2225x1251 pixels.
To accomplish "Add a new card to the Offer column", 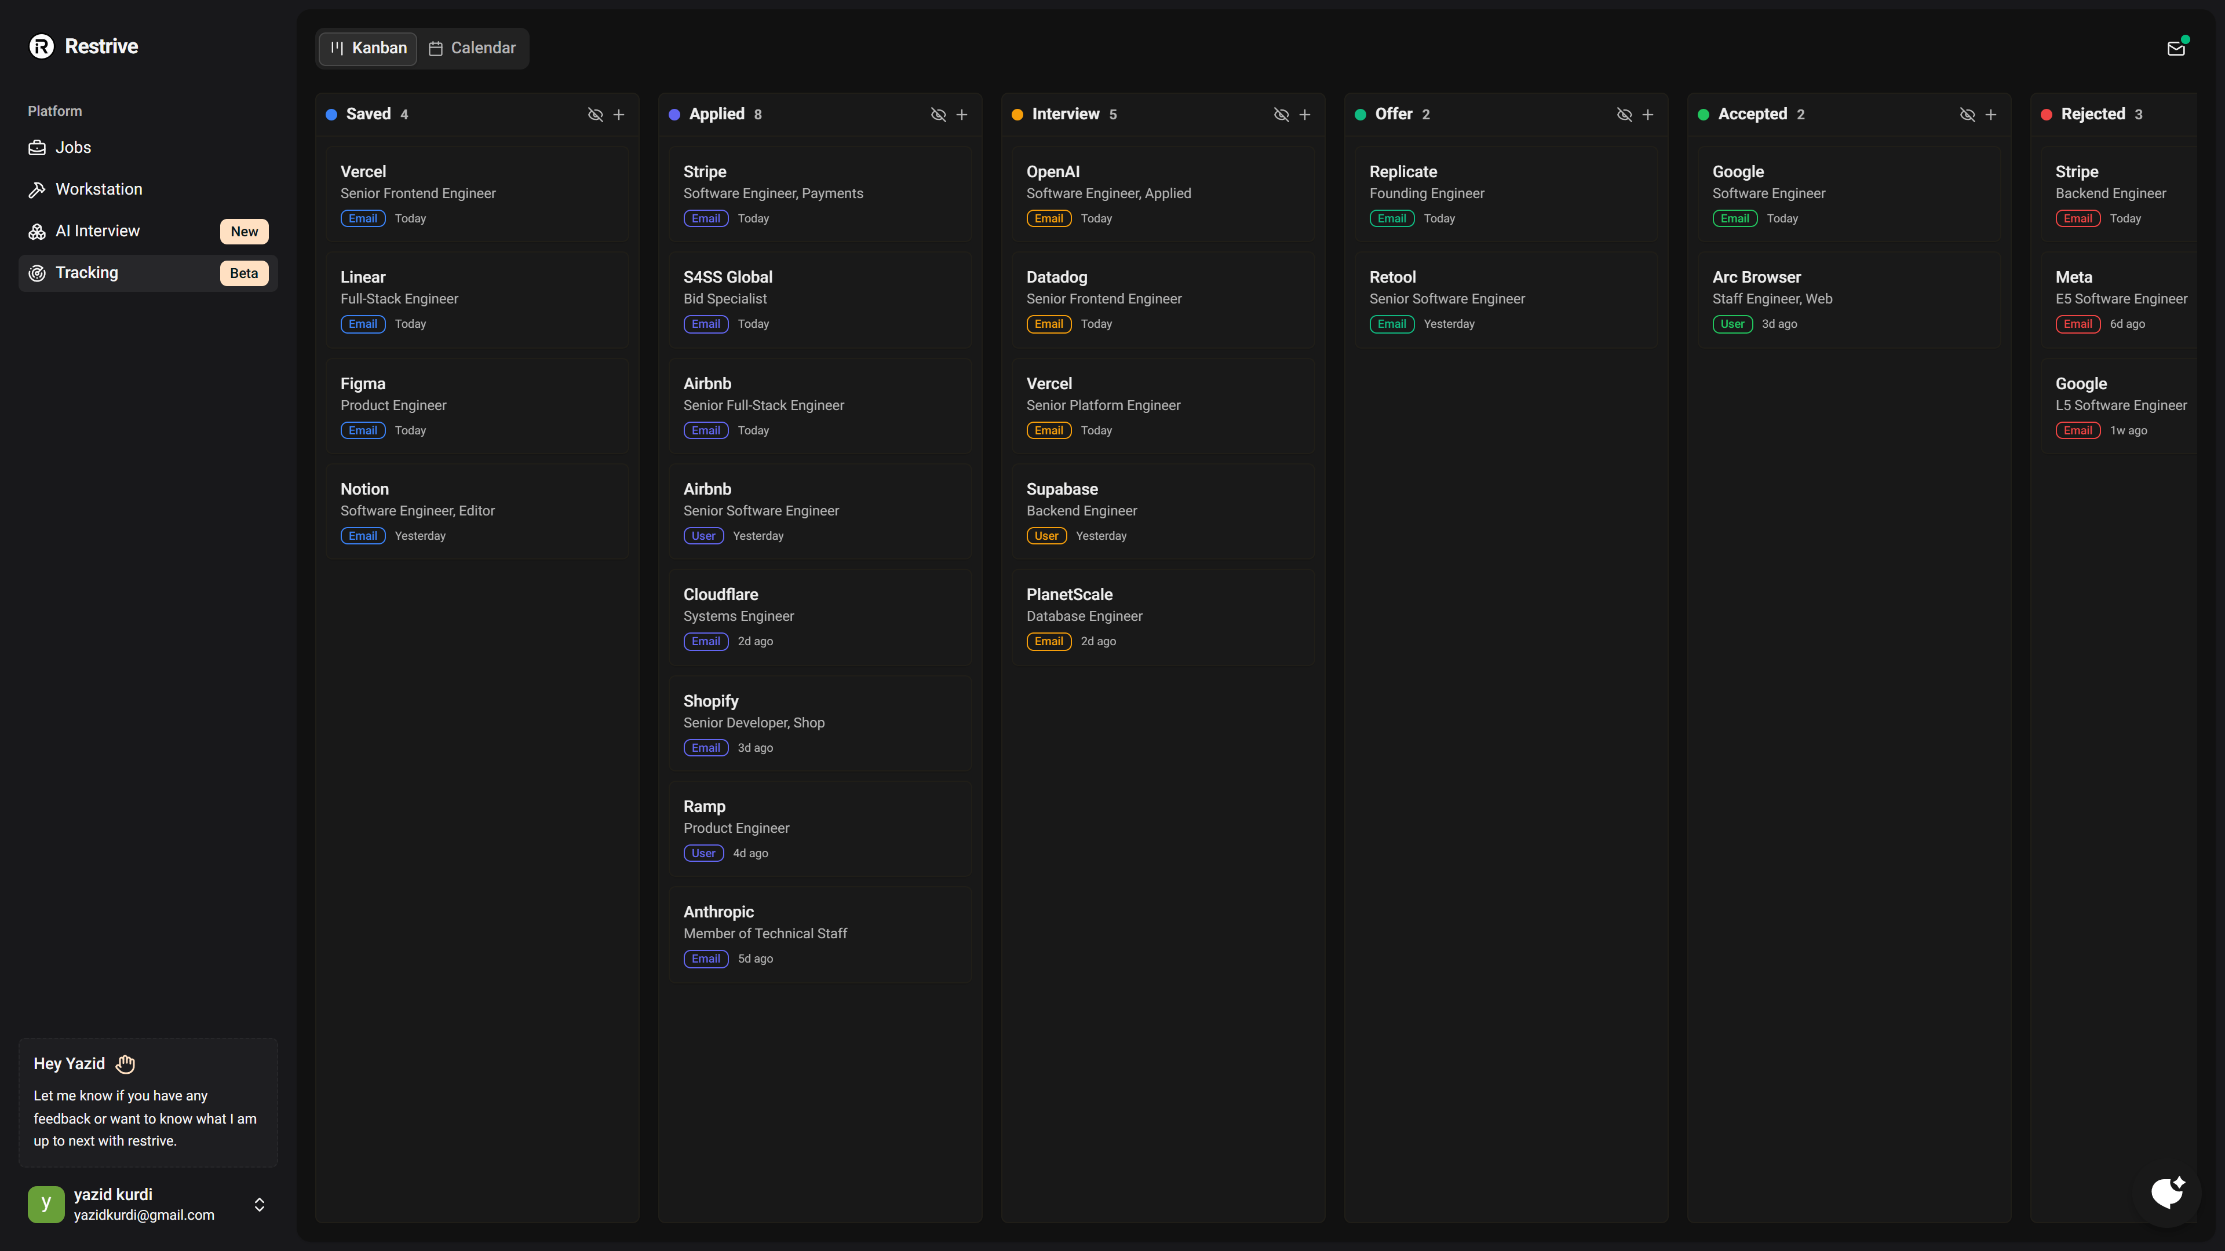I will [1648, 114].
